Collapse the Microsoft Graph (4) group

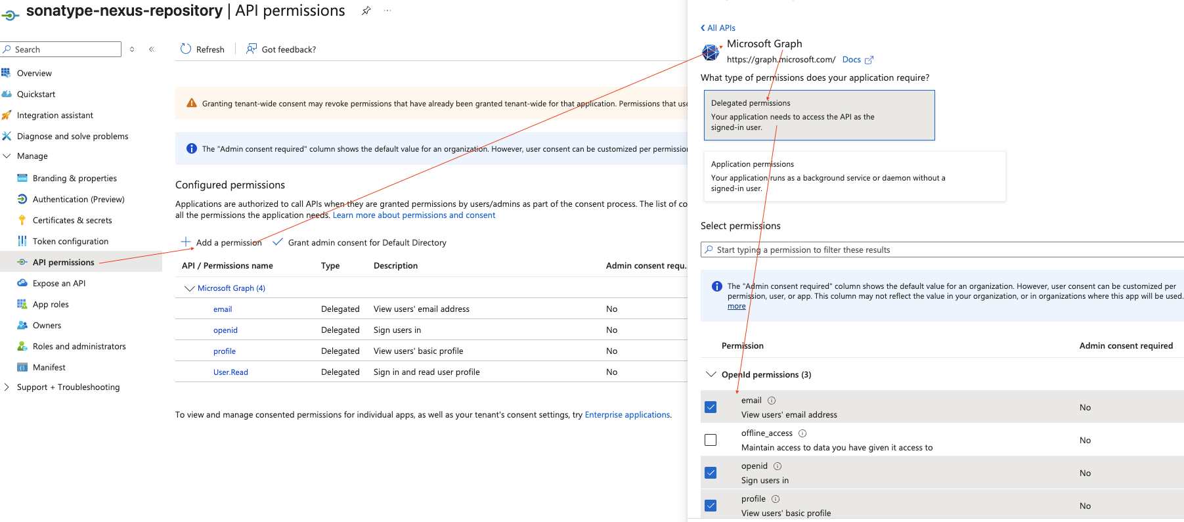[x=190, y=288]
